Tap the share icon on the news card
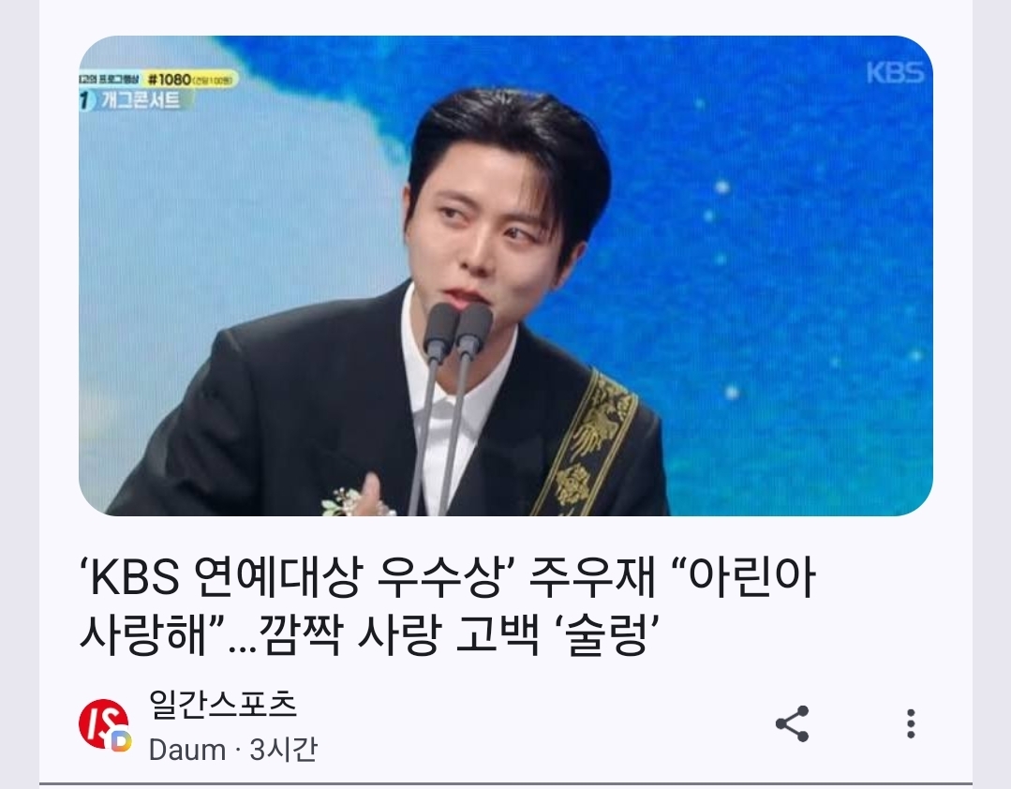1011x789 pixels. coord(792,723)
